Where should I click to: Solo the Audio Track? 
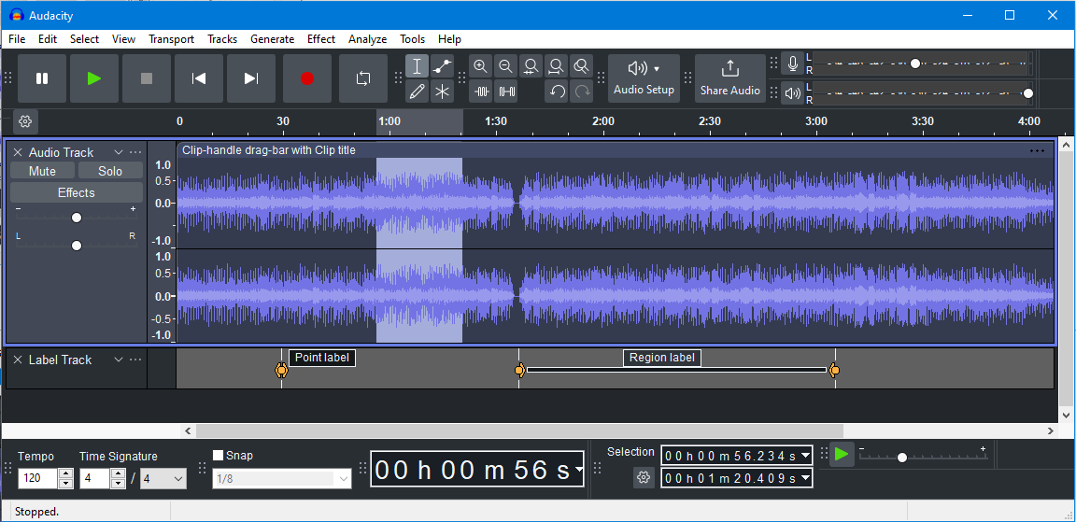click(x=110, y=171)
